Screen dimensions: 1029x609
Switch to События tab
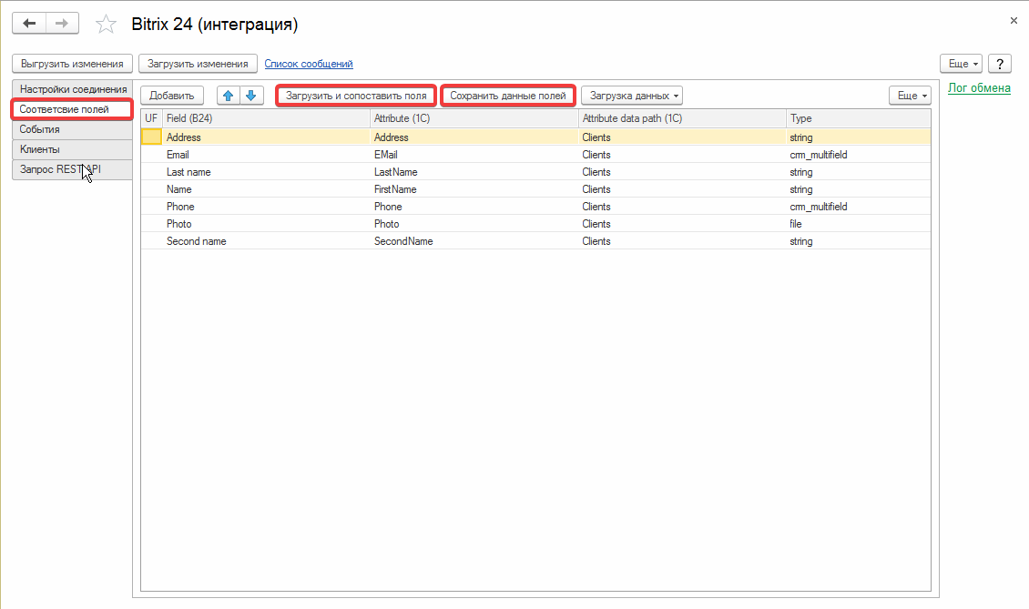pos(72,129)
